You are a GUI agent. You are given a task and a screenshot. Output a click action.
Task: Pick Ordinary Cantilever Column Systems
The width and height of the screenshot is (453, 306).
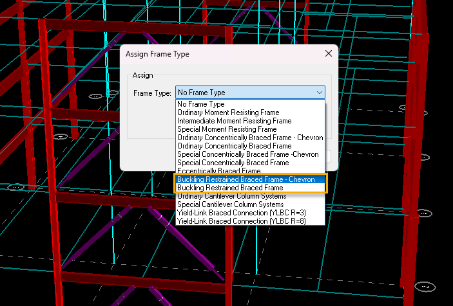click(x=232, y=196)
